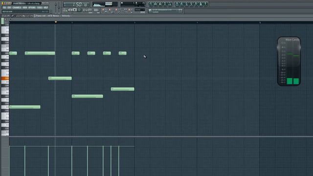Open the FILE menu
The height and width of the screenshot is (176, 313).
pyautogui.click(x=4, y=8)
